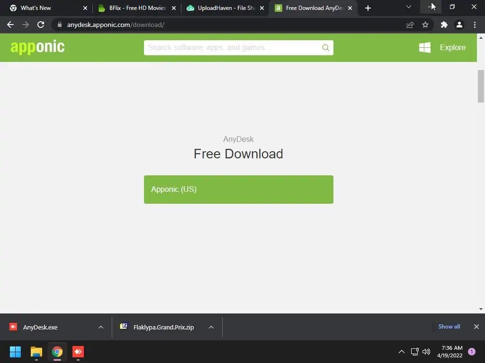The height and width of the screenshot is (363, 485).
Task: Show hidden system tray icons
Action: [402, 352]
